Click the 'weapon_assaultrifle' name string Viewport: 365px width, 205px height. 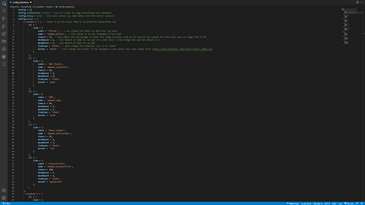60,166
